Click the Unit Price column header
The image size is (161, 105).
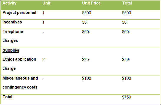[x=91, y=3]
